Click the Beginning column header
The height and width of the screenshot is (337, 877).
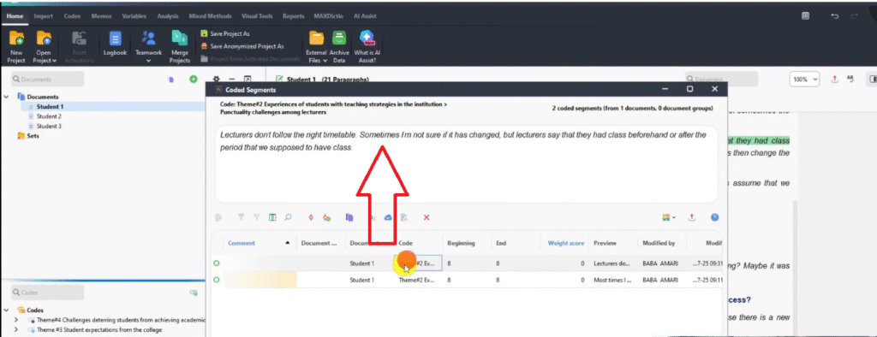tap(461, 243)
